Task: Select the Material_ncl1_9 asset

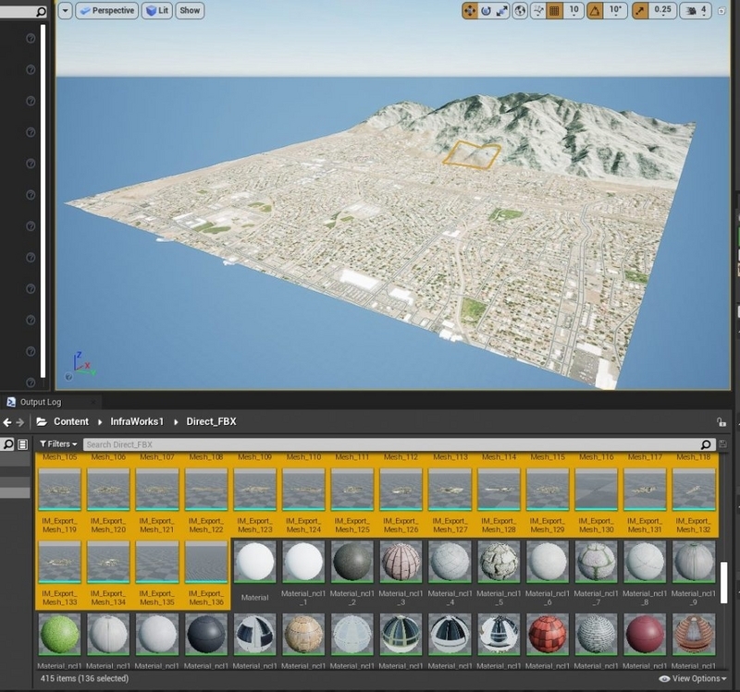Action: click(693, 573)
